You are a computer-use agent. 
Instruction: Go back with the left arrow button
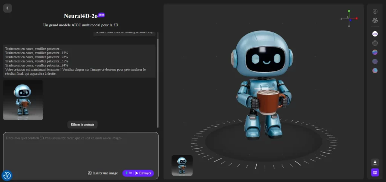point(8,8)
